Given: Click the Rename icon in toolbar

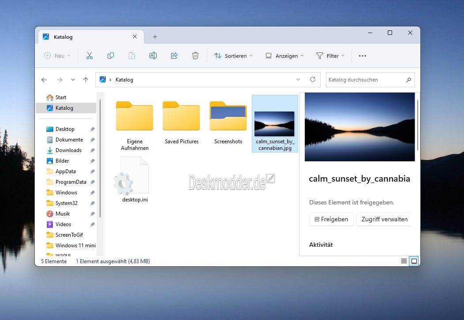Looking at the screenshot, I should pyautogui.click(x=153, y=56).
